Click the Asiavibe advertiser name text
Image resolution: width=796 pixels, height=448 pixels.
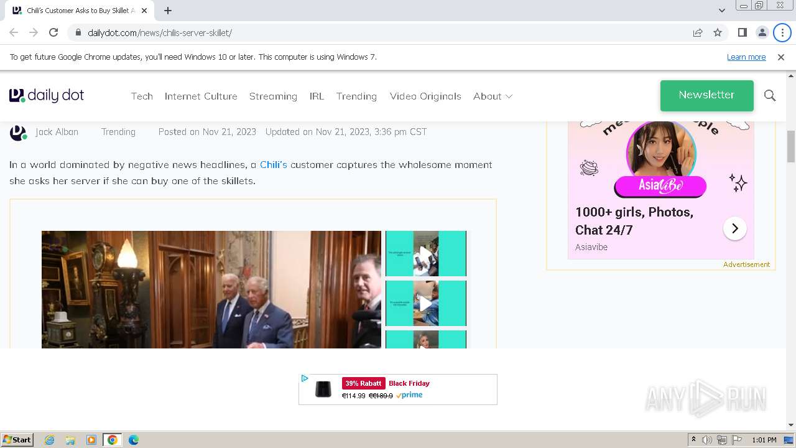pos(591,247)
